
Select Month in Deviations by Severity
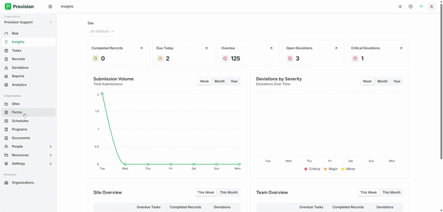(382, 81)
